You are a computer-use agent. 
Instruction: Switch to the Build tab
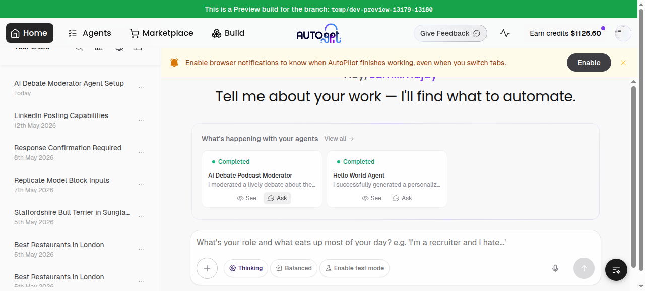click(228, 33)
